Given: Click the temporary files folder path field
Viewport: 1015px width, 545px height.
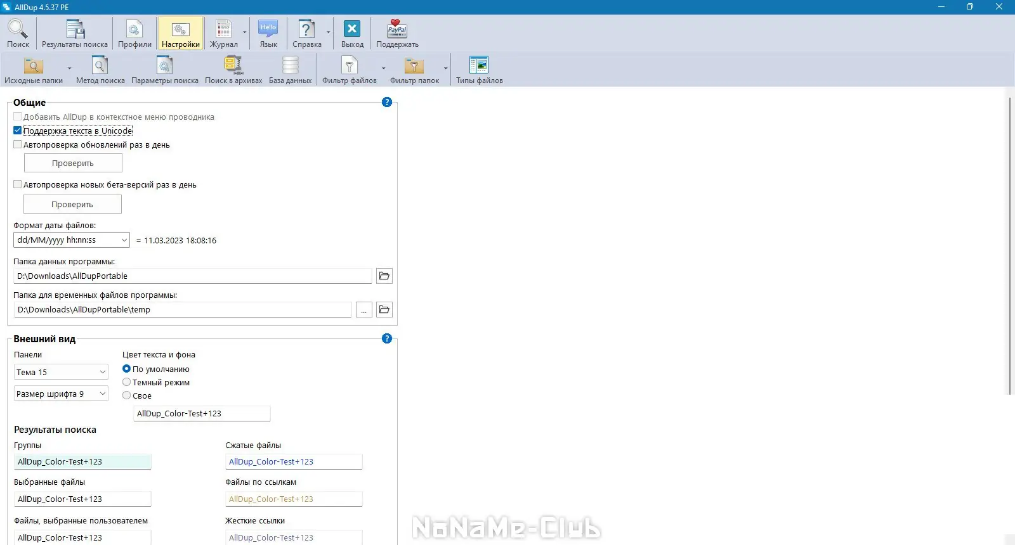Looking at the screenshot, I should click(x=183, y=309).
